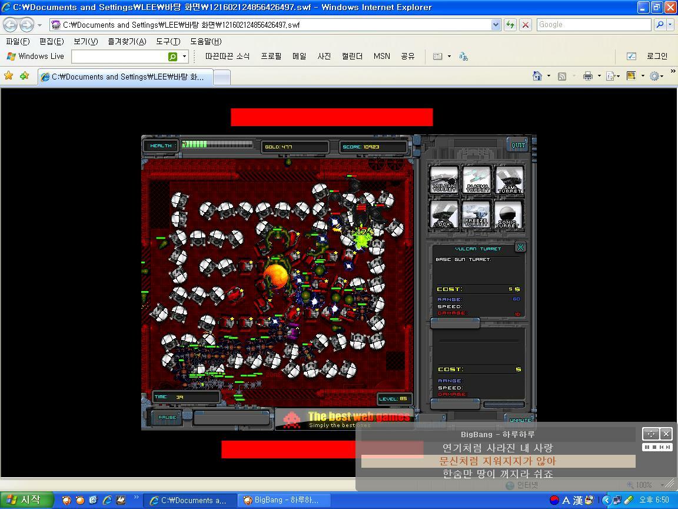Image resolution: width=678 pixels, height=509 pixels.
Task: Go back in Internet Explorer
Action: pos(11,25)
